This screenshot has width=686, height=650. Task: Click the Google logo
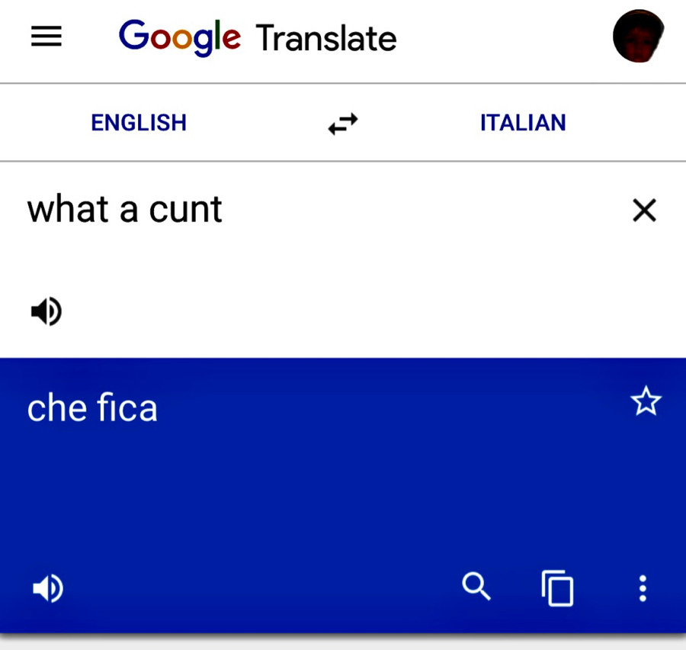click(180, 37)
